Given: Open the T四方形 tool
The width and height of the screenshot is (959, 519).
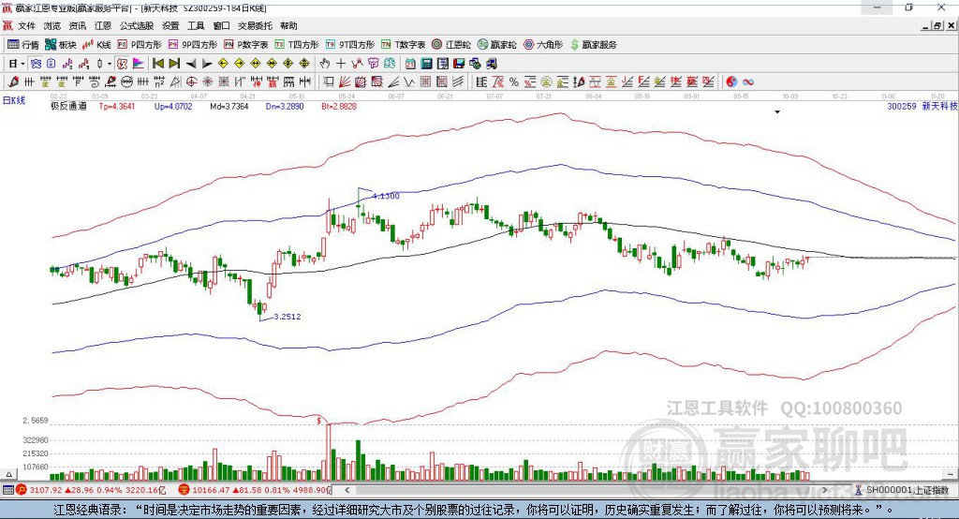Looking at the screenshot, I should (x=297, y=45).
